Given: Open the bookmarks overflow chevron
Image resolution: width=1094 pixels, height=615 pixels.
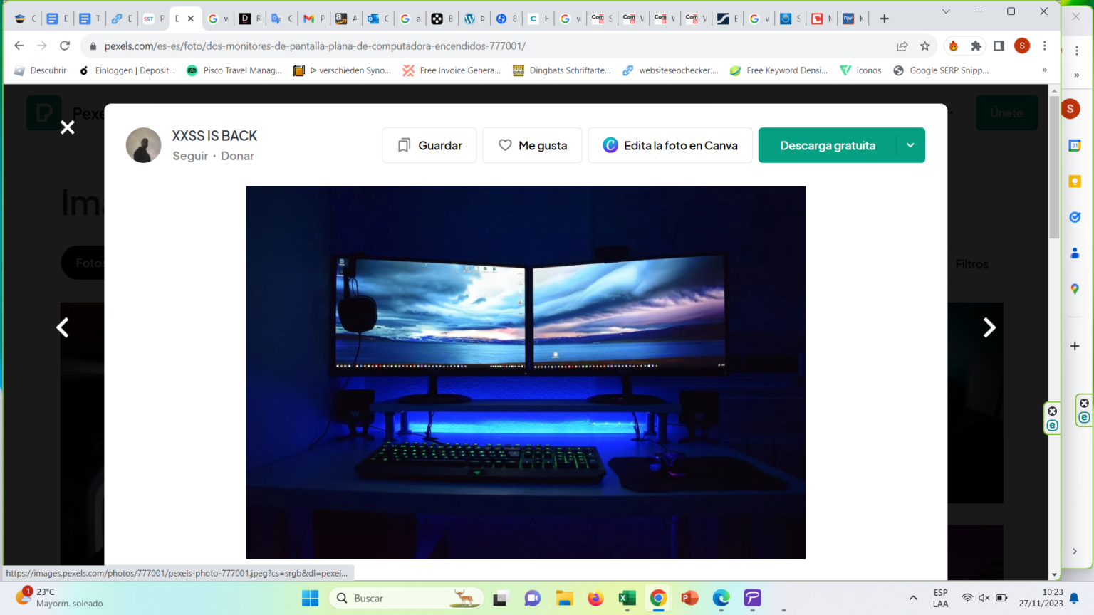Looking at the screenshot, I should click(x=1044, y=70).
